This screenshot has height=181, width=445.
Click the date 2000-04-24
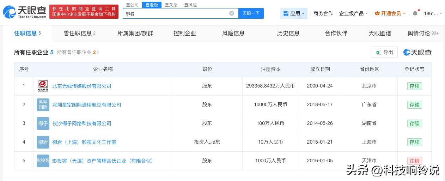(x=320, y=86)
